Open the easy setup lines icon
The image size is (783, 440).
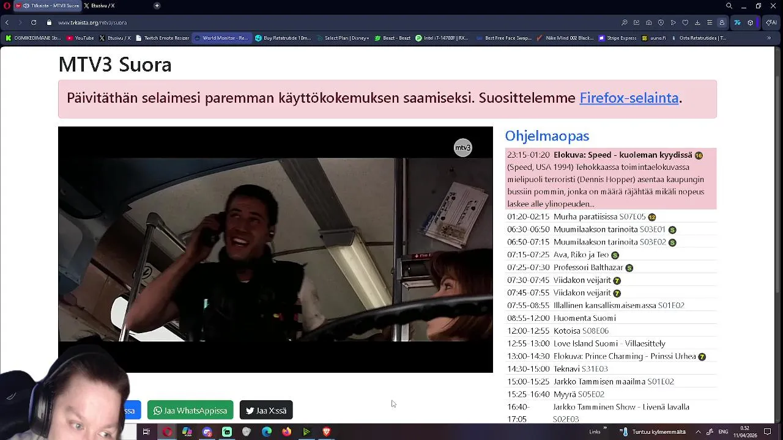coord(710,23)
